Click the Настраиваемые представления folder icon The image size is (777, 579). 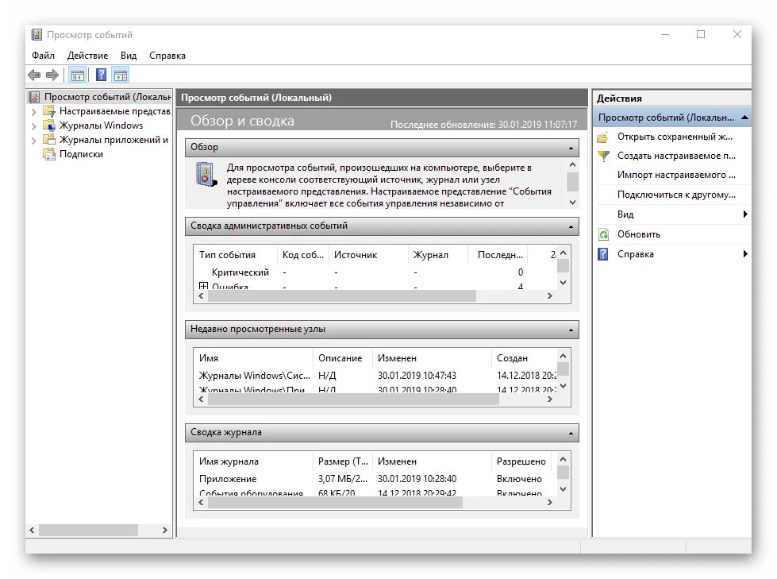pos(49,110)
